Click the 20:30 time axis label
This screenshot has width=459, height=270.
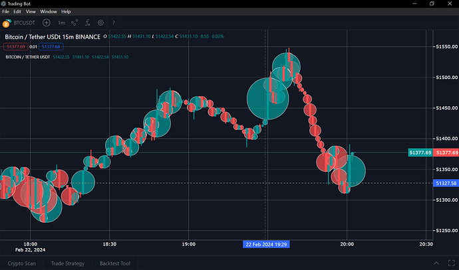[426, 244]
